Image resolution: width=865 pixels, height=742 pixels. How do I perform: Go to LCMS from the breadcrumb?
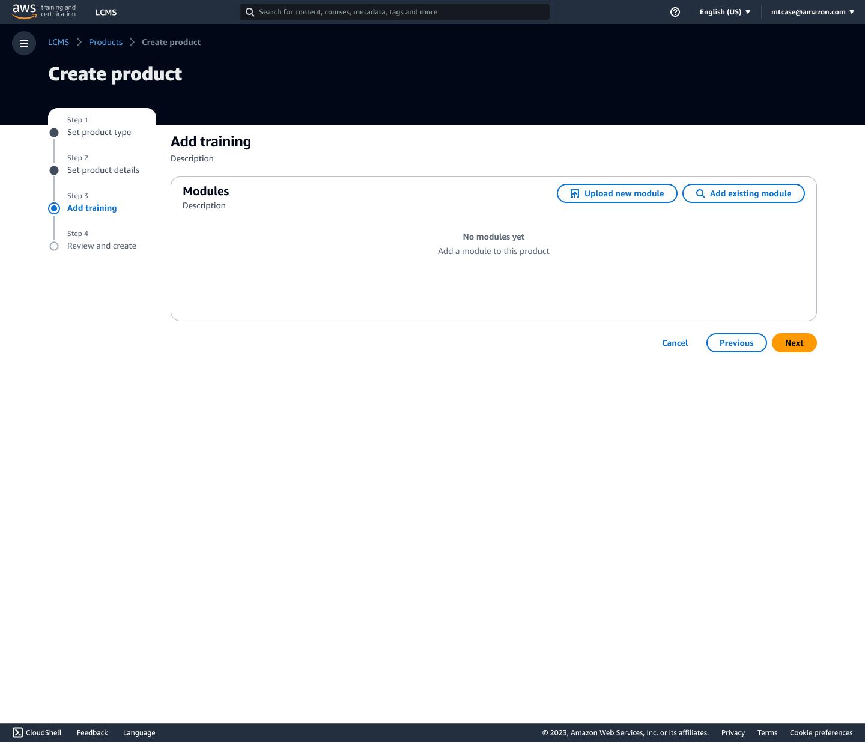tap(58, 42)
